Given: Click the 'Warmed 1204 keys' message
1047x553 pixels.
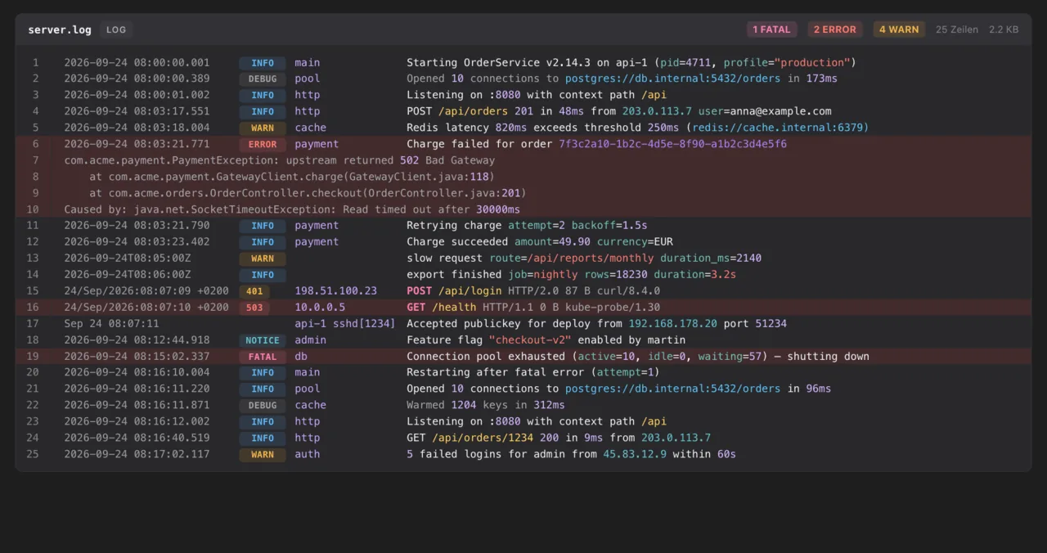Looking at the screenshot, I should click(x=486, y=406).
